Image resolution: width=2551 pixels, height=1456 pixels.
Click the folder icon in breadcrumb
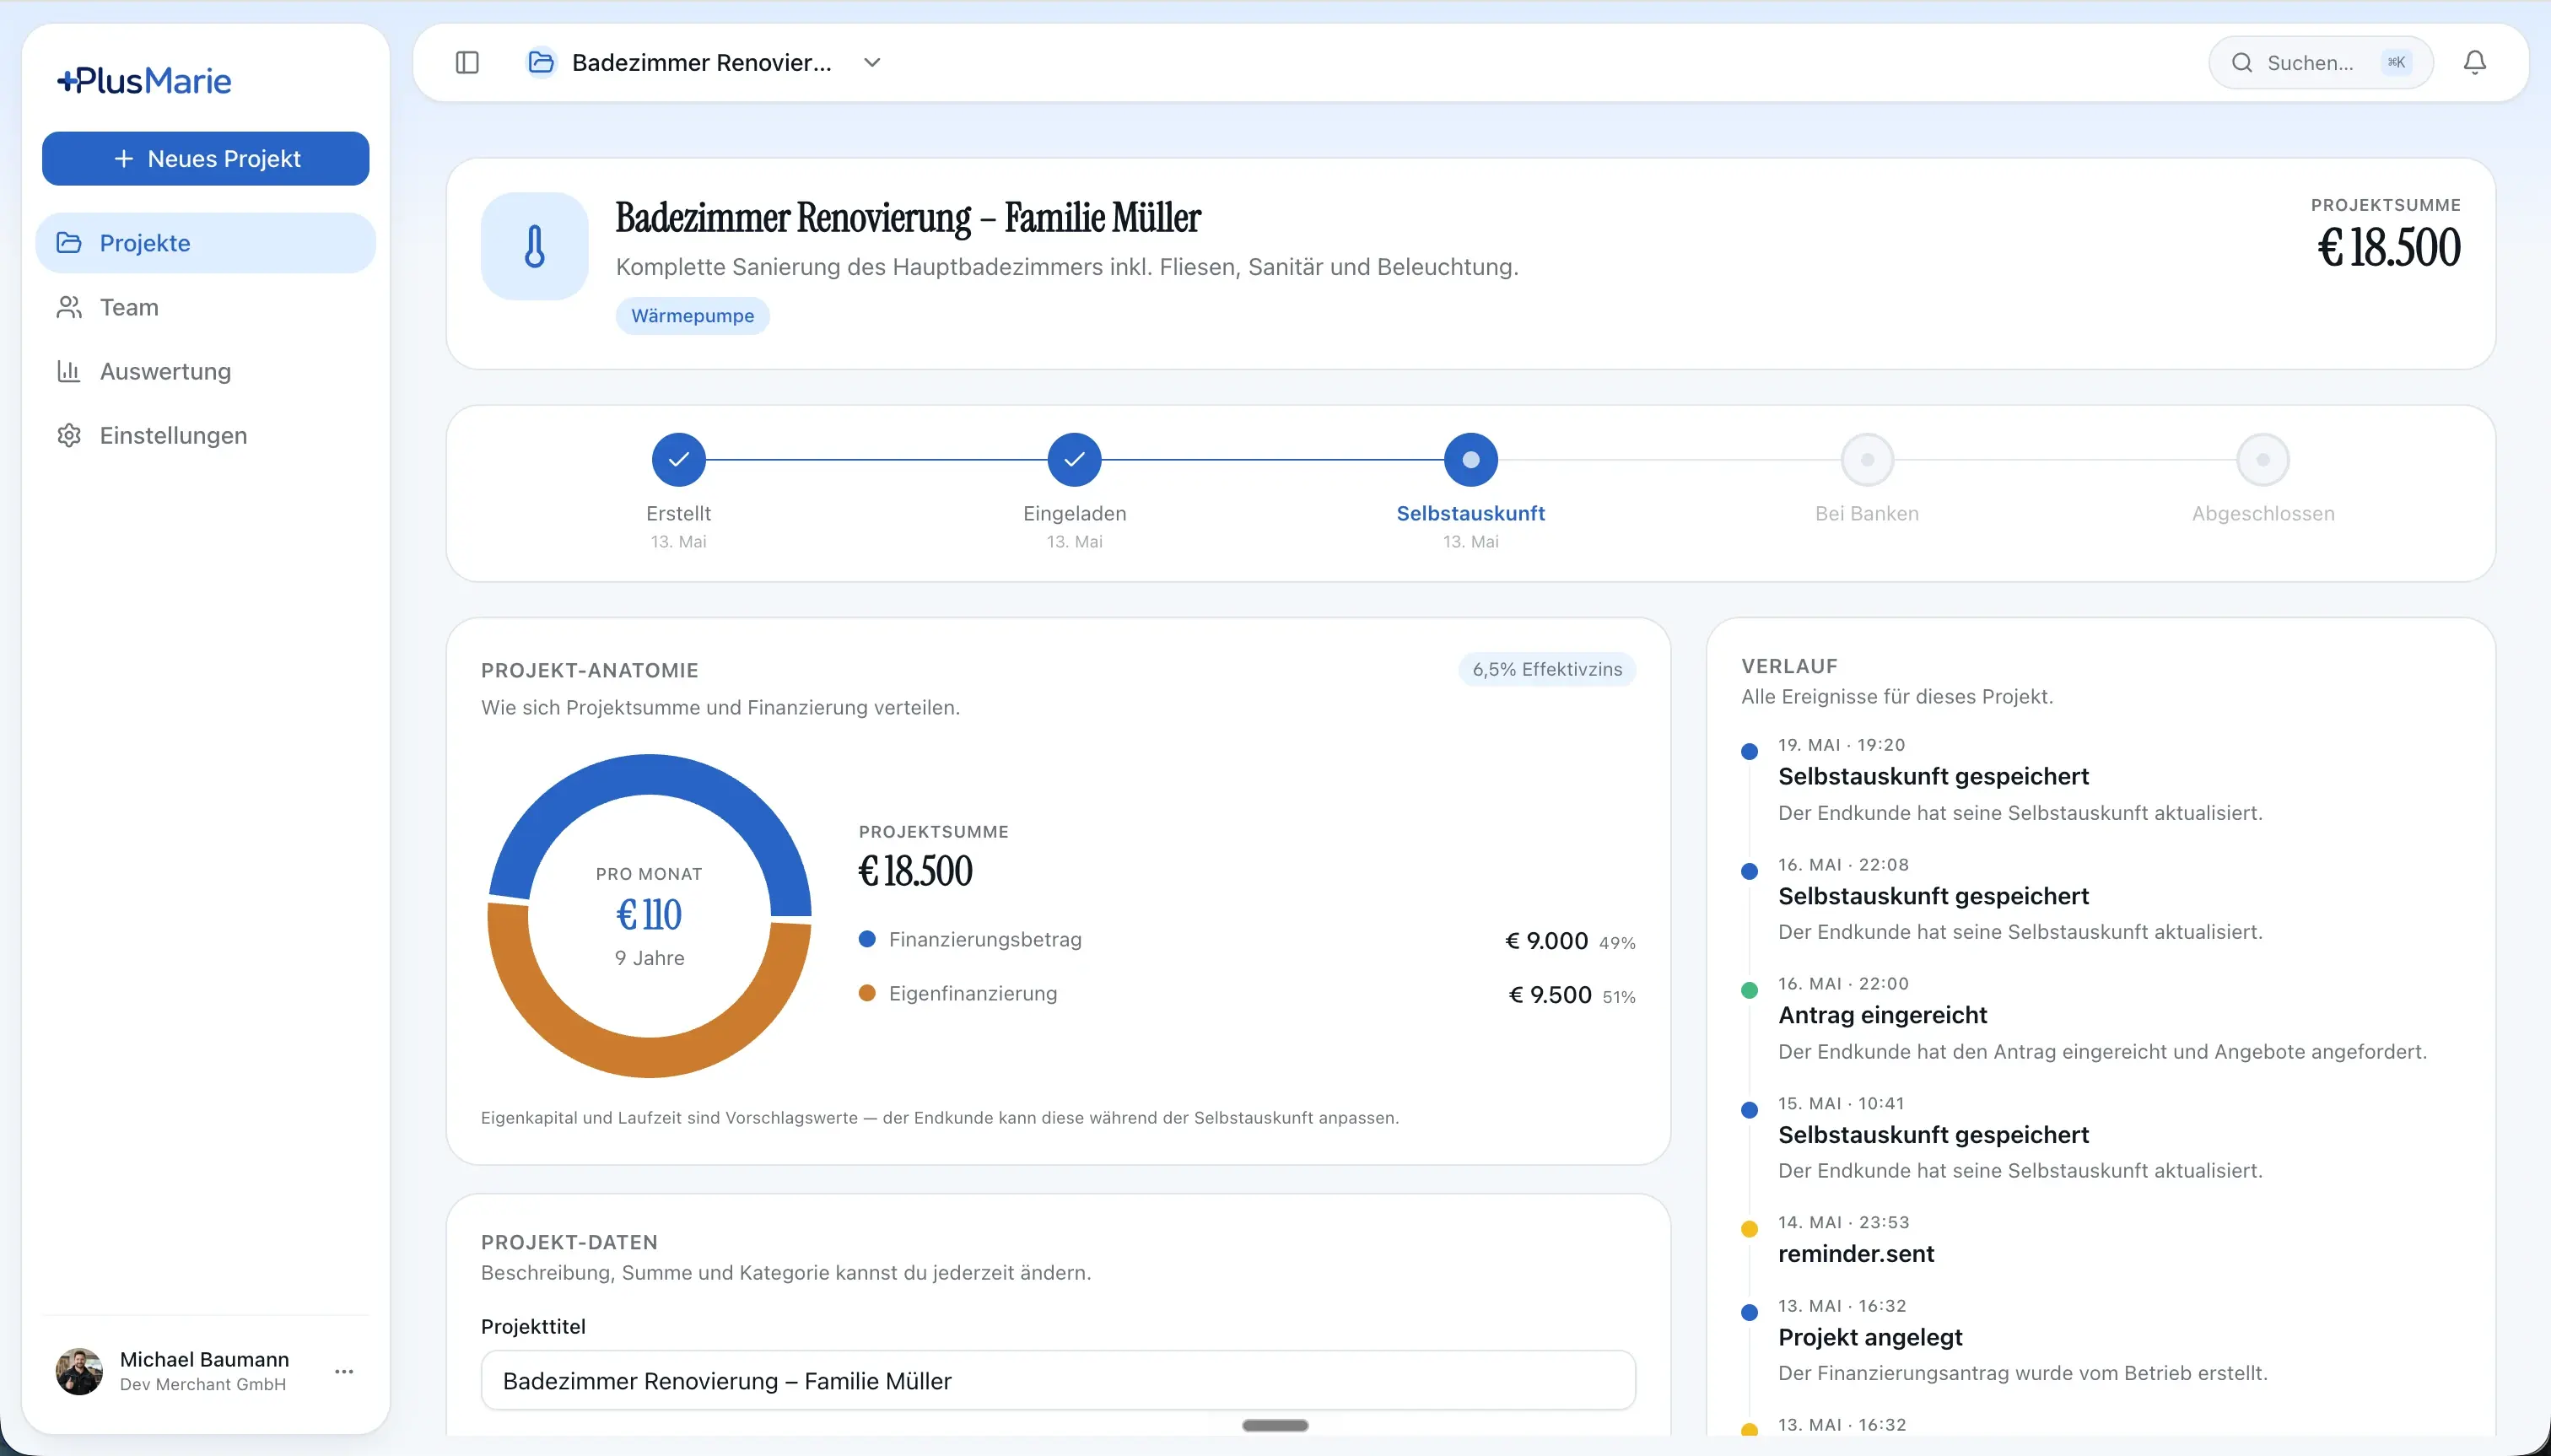click(541, 62)
